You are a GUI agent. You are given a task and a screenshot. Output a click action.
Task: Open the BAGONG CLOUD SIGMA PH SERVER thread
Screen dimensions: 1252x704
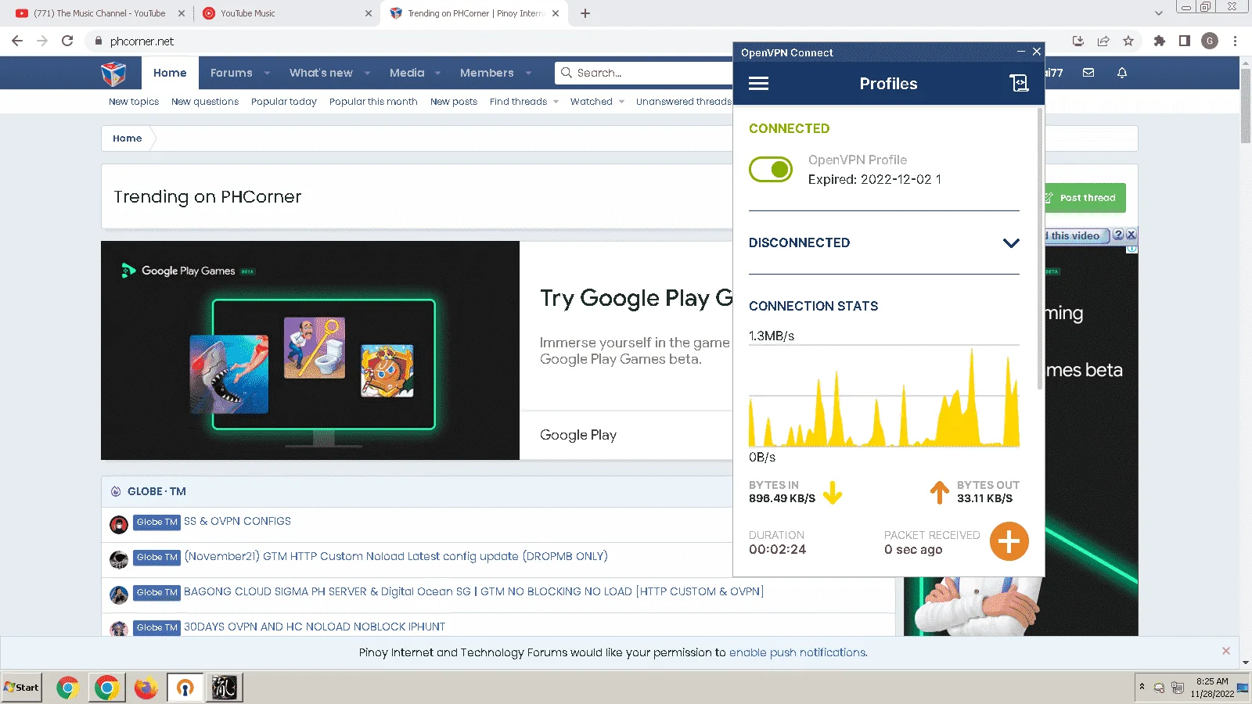coord(473,591)
